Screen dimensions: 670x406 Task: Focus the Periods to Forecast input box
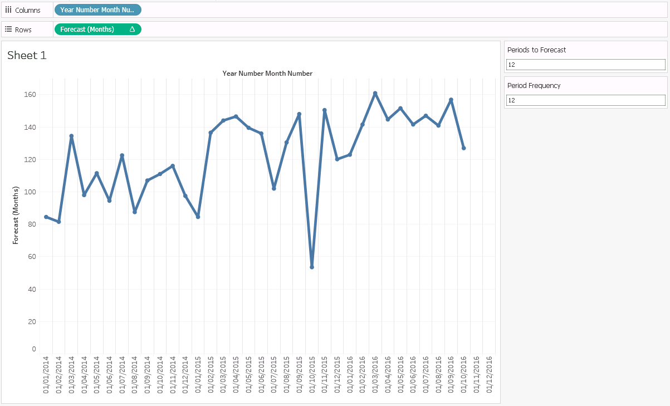586,65
